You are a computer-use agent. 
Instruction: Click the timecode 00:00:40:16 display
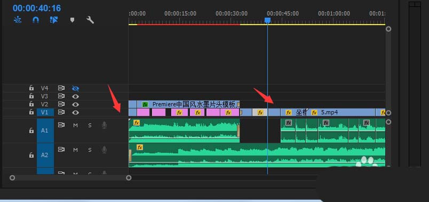tap(37, 8)
